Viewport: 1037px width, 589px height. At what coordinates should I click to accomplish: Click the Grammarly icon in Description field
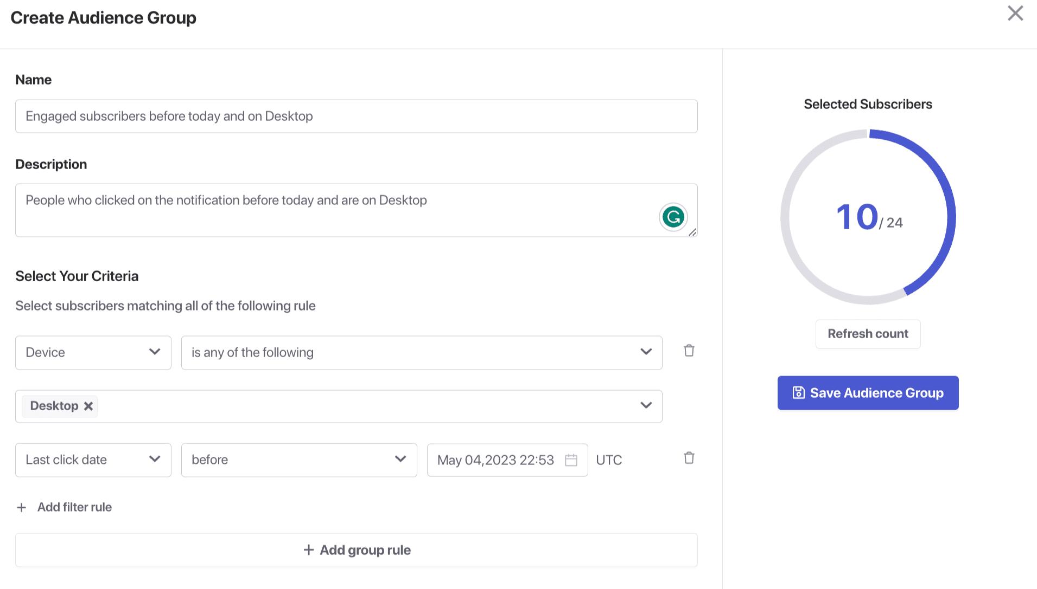pos(673,217)
